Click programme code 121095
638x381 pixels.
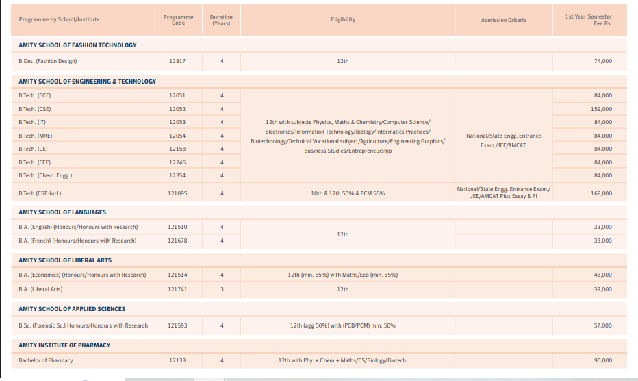[177, 193]
